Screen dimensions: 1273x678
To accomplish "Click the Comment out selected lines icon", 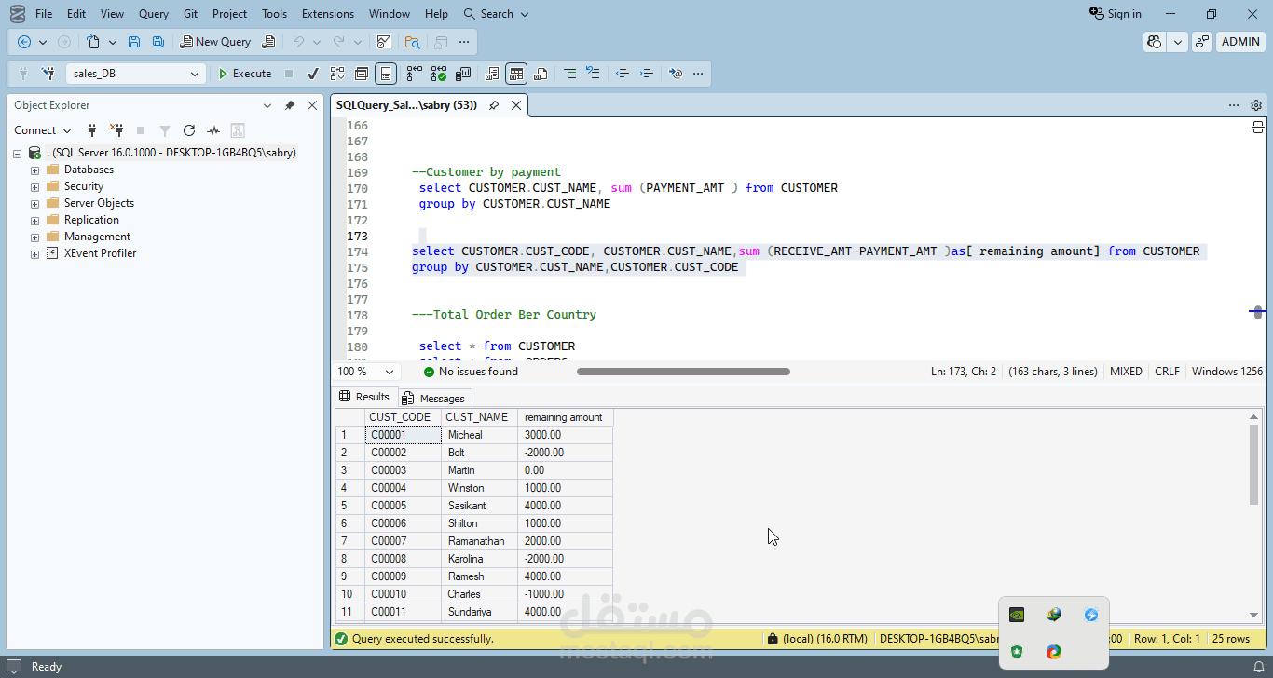I will tap(568, 74).
